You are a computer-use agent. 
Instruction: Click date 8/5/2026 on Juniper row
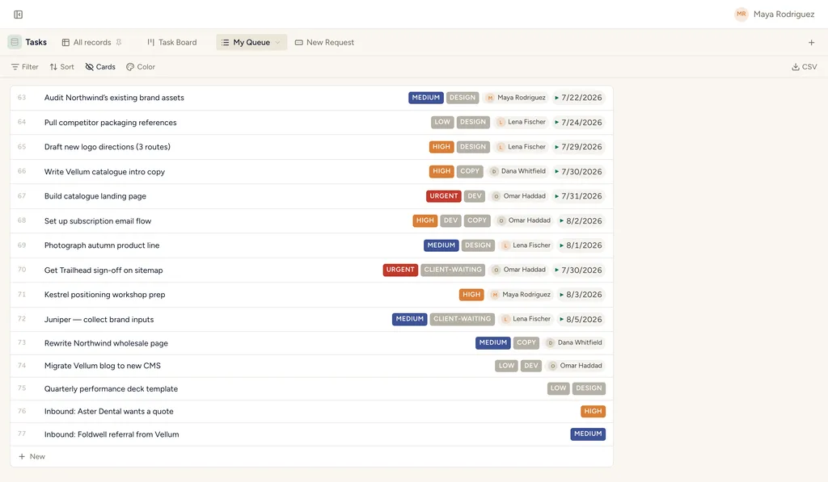click(x=581, y=319)
